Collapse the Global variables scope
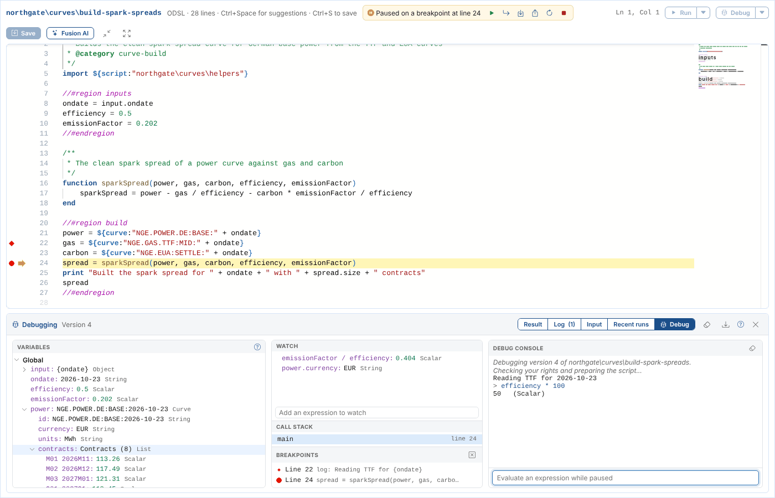This screenshot has width=775, height=498. tap(17, 360)
